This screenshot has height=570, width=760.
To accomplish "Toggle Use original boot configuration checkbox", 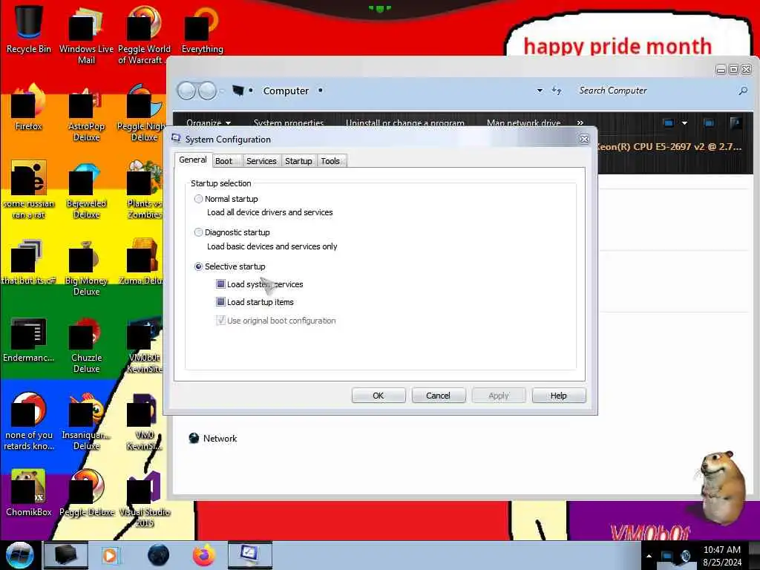I will coord(220,321).
